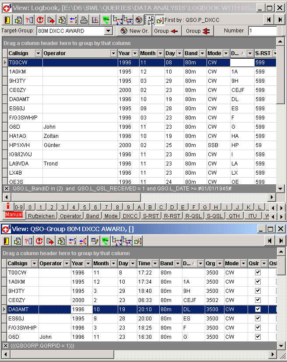Click the Number input field
The image size is (287, 362).
coord(262,31)
